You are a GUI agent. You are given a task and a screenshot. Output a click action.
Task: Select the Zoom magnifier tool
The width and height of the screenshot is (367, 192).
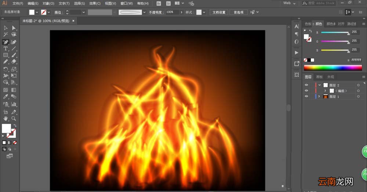(x=14, y=118)
